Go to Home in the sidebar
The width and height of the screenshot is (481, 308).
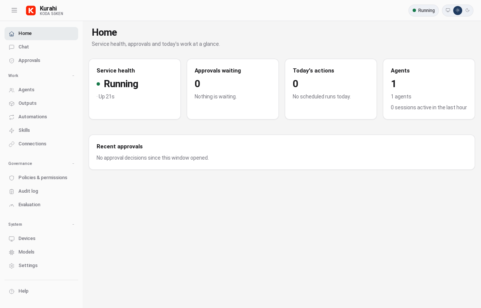coord(41,33)
